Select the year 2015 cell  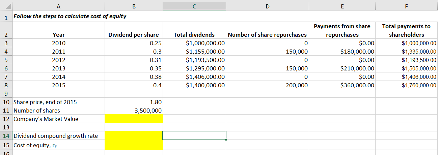click(59, 85)
